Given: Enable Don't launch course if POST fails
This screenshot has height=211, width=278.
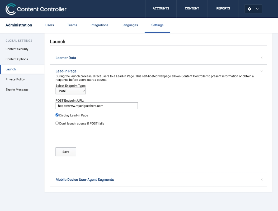Looking at the screenshot, I should pos(57,123).
